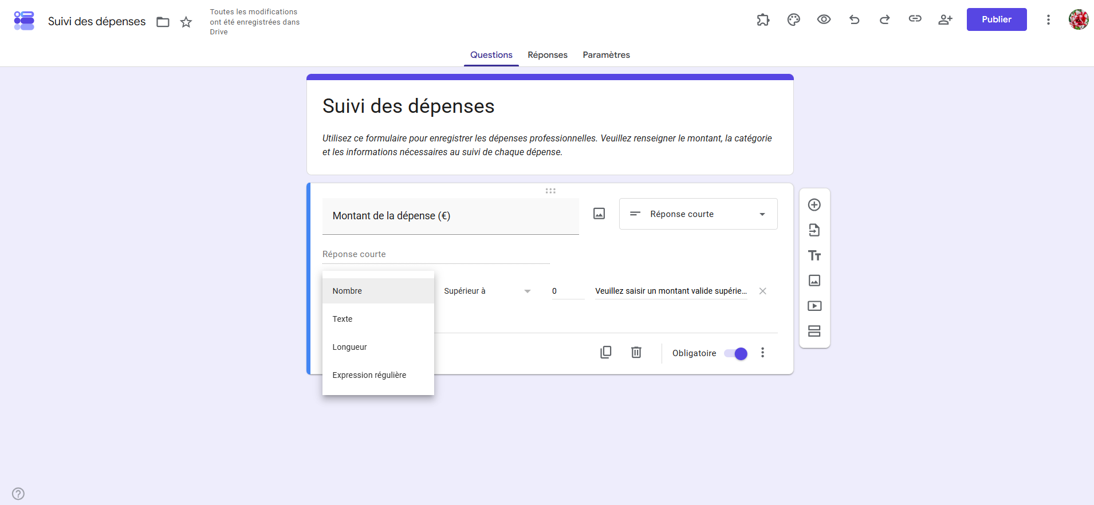Choose Longueur validation type

coord(378,347)
